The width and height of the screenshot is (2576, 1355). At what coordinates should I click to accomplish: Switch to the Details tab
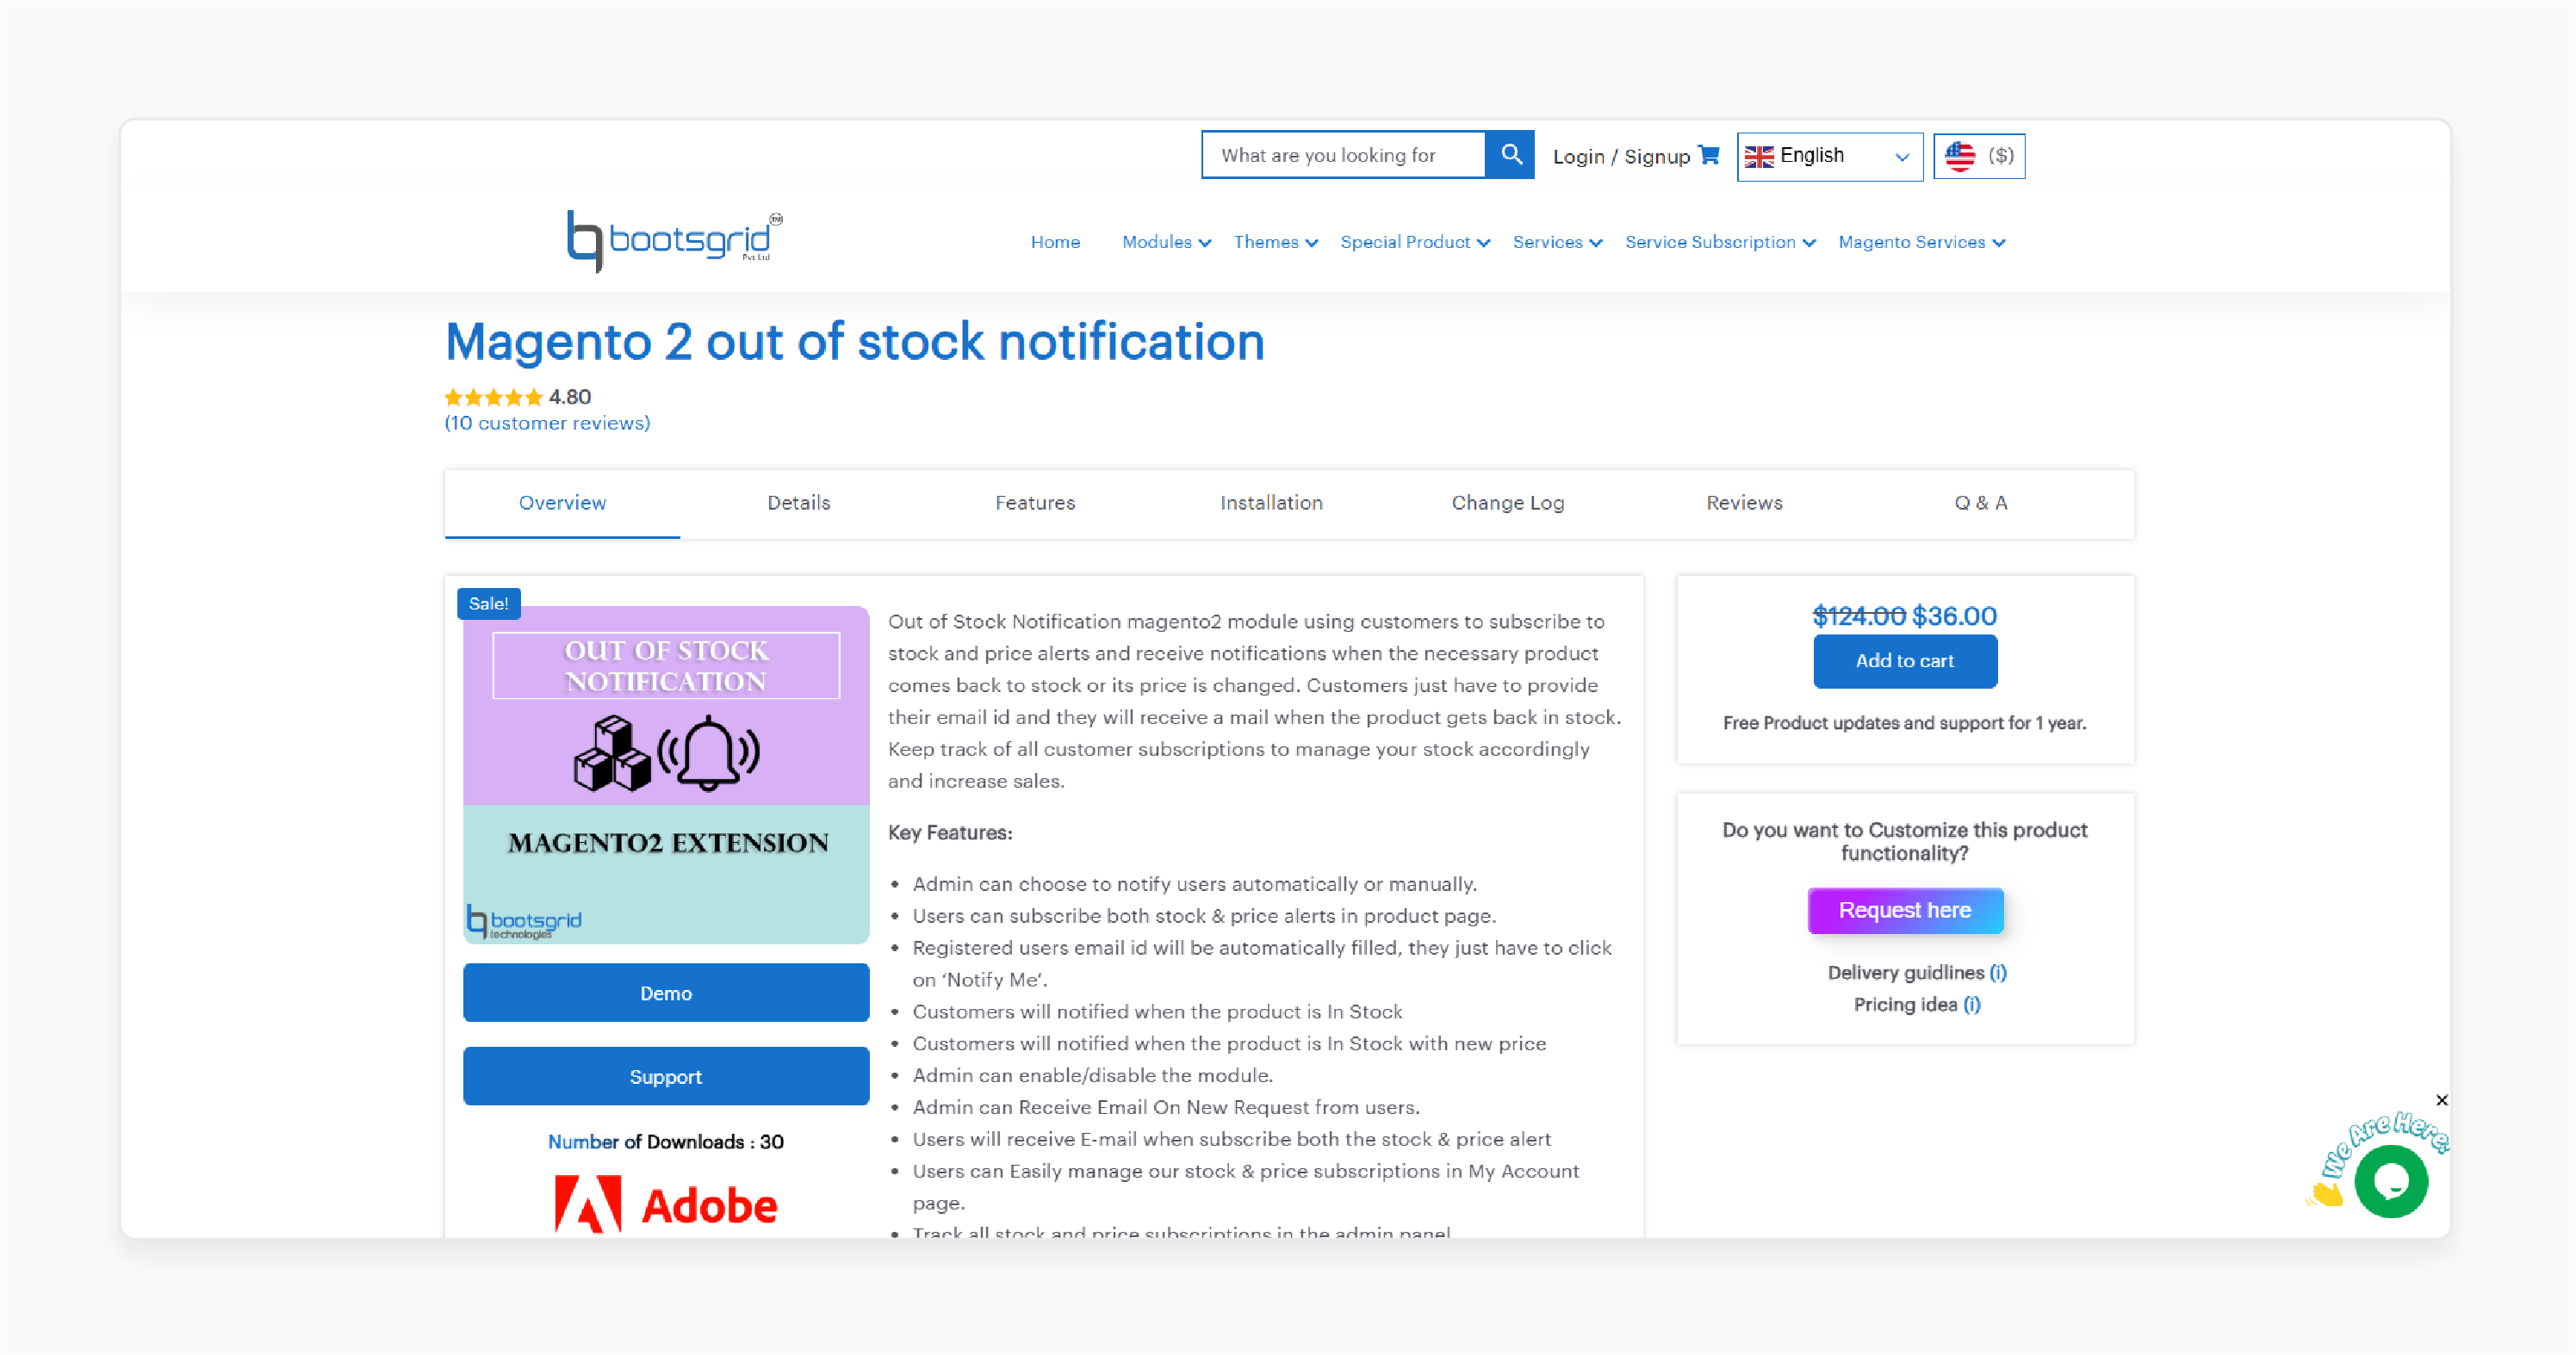coord(798,503)
